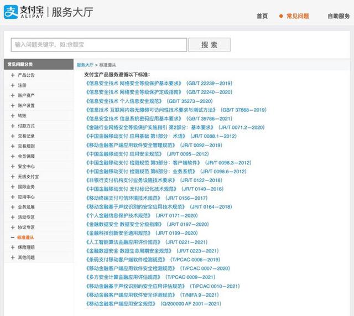Open the JR/T 0156—2017 standard link
Image resolution: width=354 pixels, height=316 pixels.
(147, 198)
